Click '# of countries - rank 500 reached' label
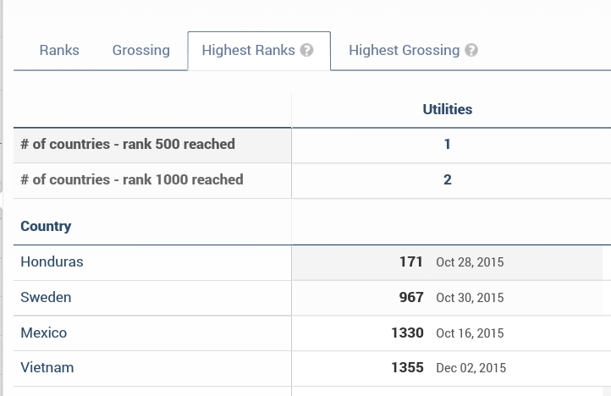611x396 pixels. click(128, 144)
